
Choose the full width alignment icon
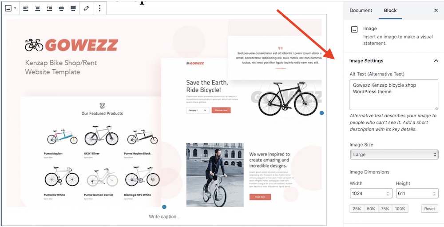[x=73, y=8]
